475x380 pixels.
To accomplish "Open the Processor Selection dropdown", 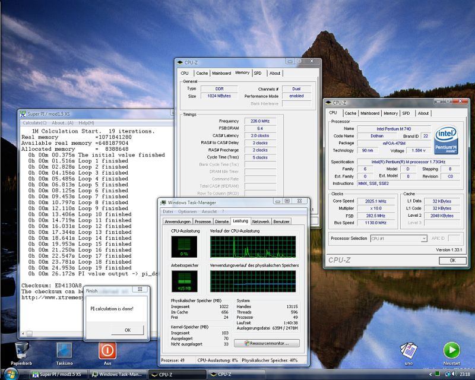I will coord(398,239).
